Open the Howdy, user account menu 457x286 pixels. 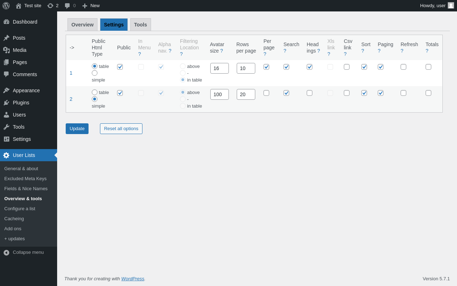[432, 6]
